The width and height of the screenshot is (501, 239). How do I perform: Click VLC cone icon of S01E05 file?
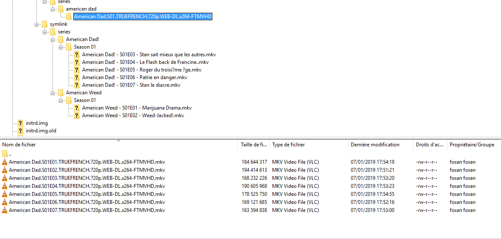5,194
